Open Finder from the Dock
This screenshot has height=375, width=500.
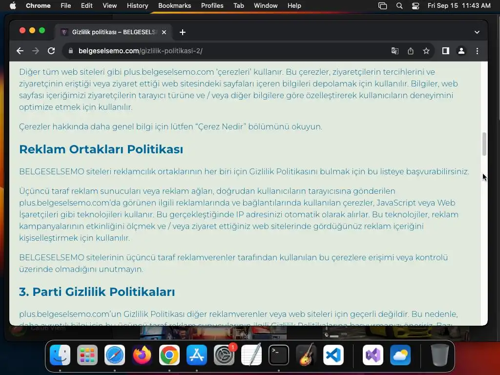tap(60, 355)
